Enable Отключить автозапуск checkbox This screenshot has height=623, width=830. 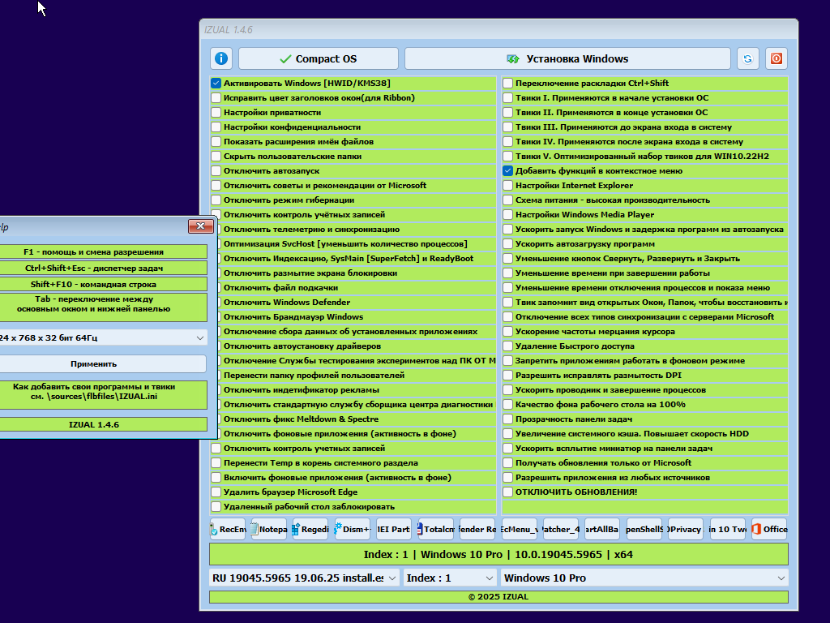(216, 170)
